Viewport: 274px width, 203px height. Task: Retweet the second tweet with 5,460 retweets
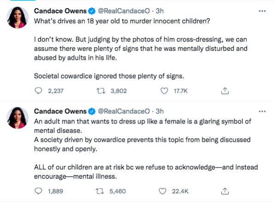(x=100, y=191)
